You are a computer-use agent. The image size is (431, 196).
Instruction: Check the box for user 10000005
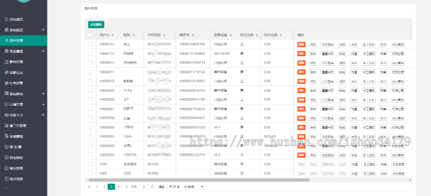point(90,127)
